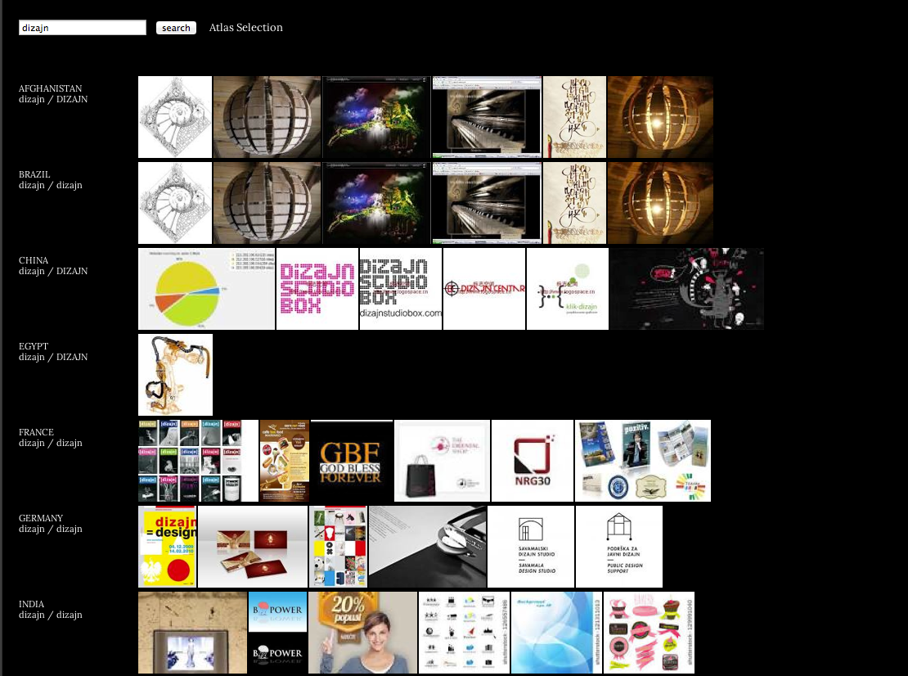Open Afghanistan colorful clouds artwork thumbnail
Image resolution: width=908 pixels, height=676 pixels.
coord(376,117)
